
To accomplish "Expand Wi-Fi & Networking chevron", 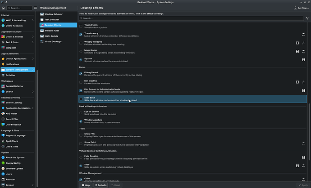I will coord(33,20).
